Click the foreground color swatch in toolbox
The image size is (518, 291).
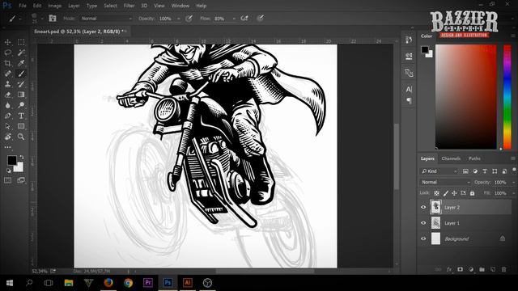pyautogui.click(x=12, y=160)
